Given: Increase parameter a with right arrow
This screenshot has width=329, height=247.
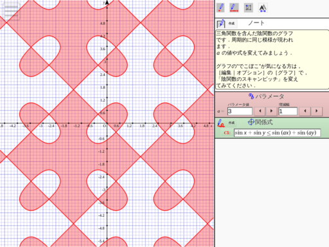Looking at the screenshot, I should tap(271, 111).
